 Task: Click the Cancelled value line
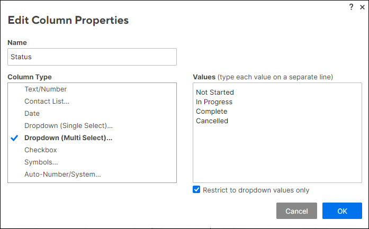click(212, 121)
